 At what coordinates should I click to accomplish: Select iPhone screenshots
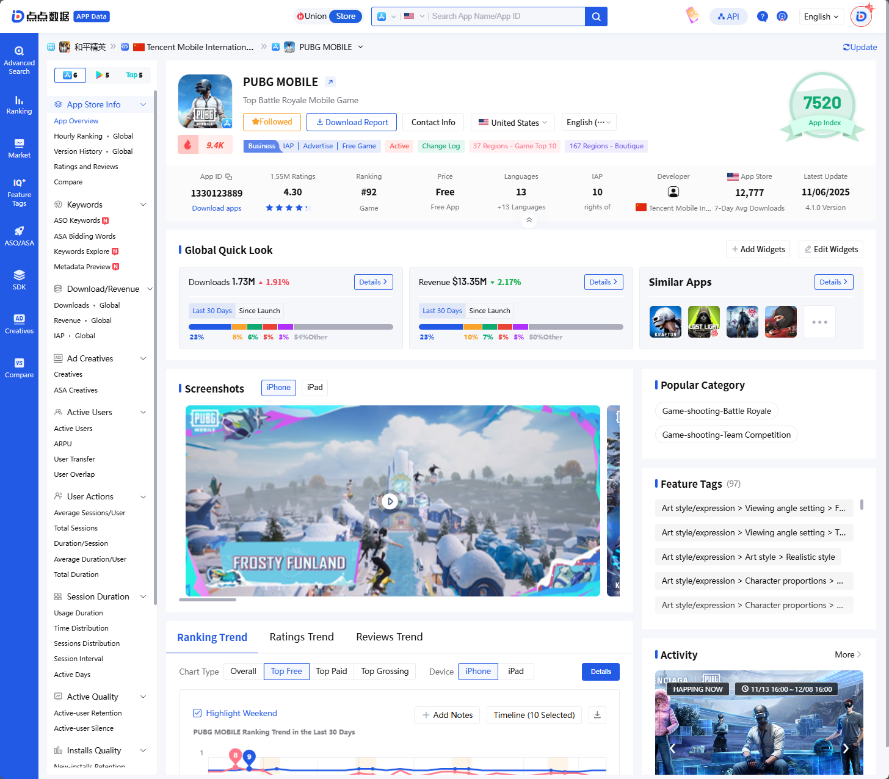point(278,388)
